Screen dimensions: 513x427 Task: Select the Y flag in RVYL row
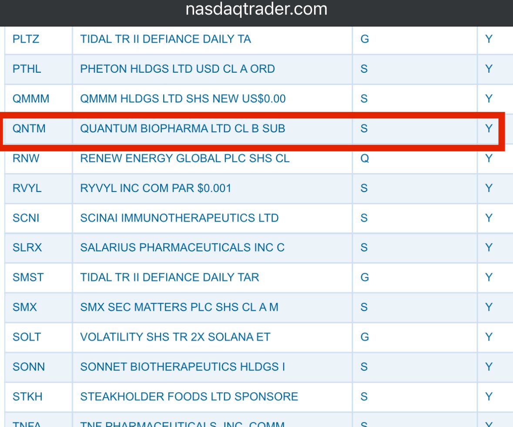[489, 188]
